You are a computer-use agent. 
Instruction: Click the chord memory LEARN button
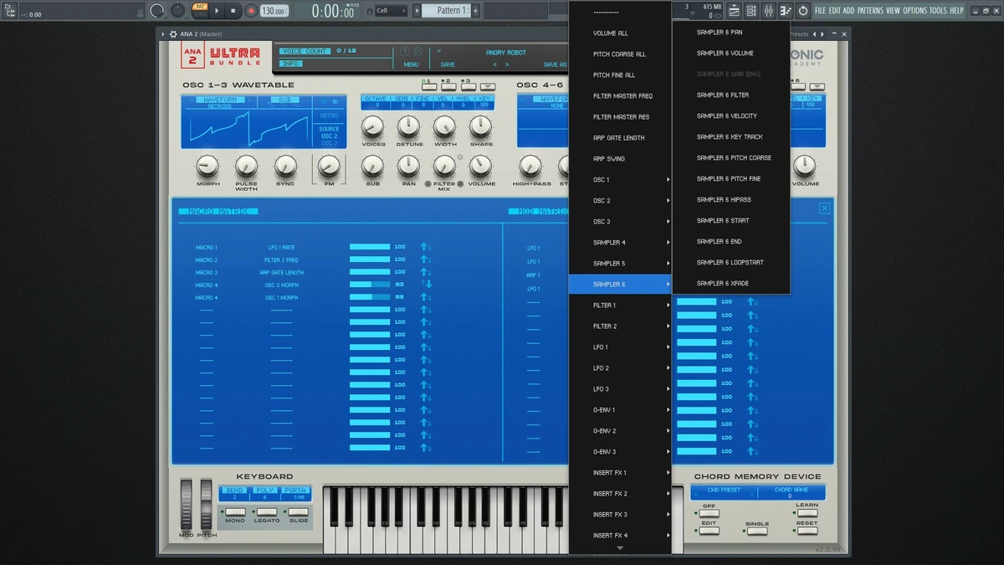coord(807,514)
